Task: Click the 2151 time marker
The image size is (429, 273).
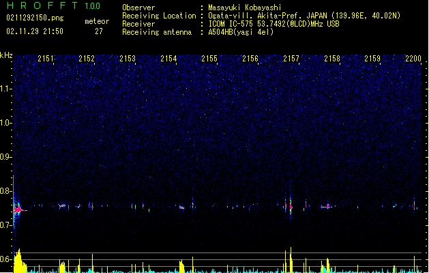Action: (x=46, y=58)
